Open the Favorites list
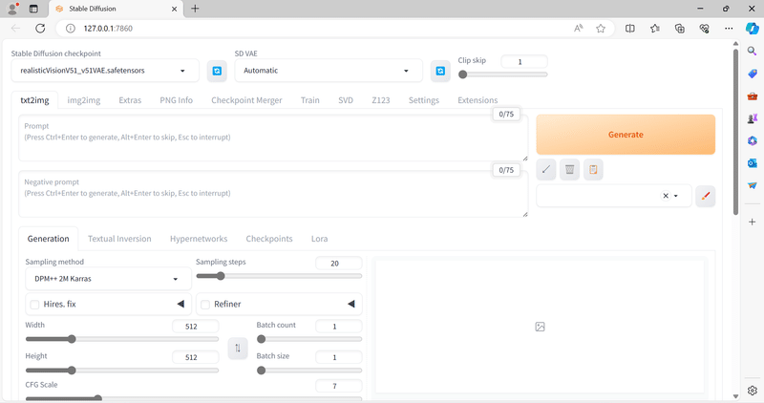Screen dimensions: 764x403 pyautogui.click(x=655, y=29)
